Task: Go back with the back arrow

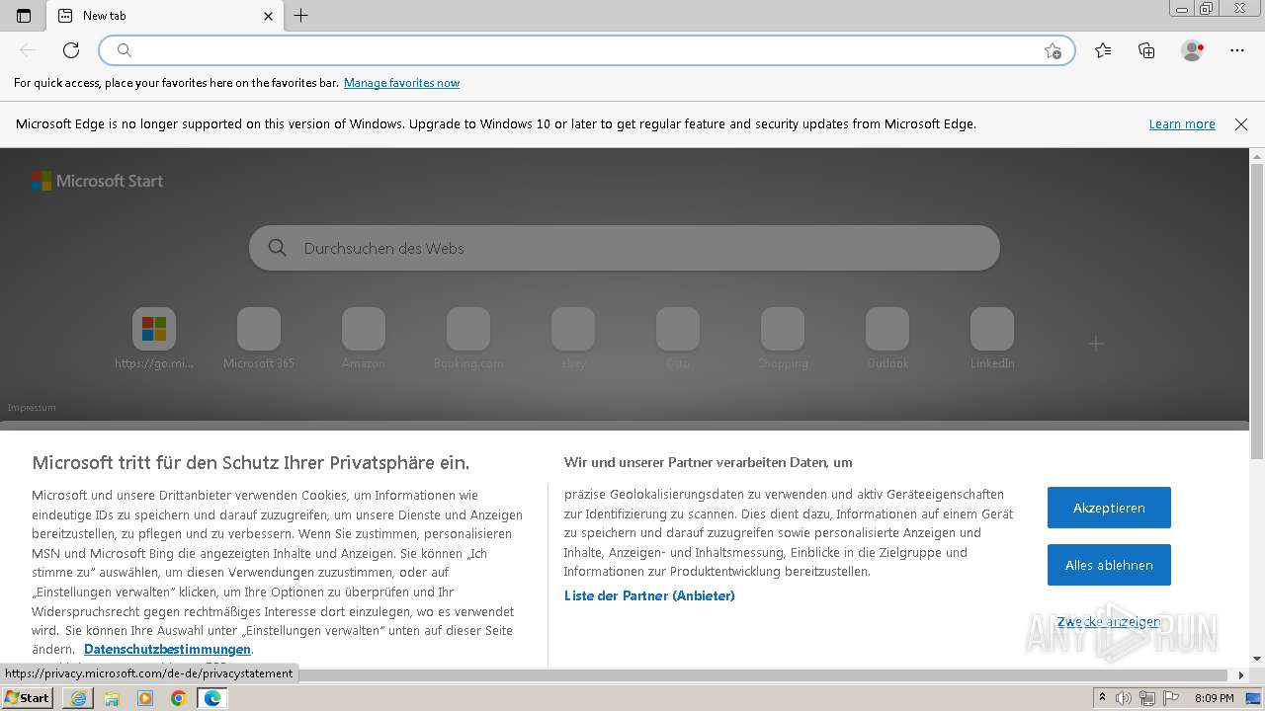Action: pos(28,50)
